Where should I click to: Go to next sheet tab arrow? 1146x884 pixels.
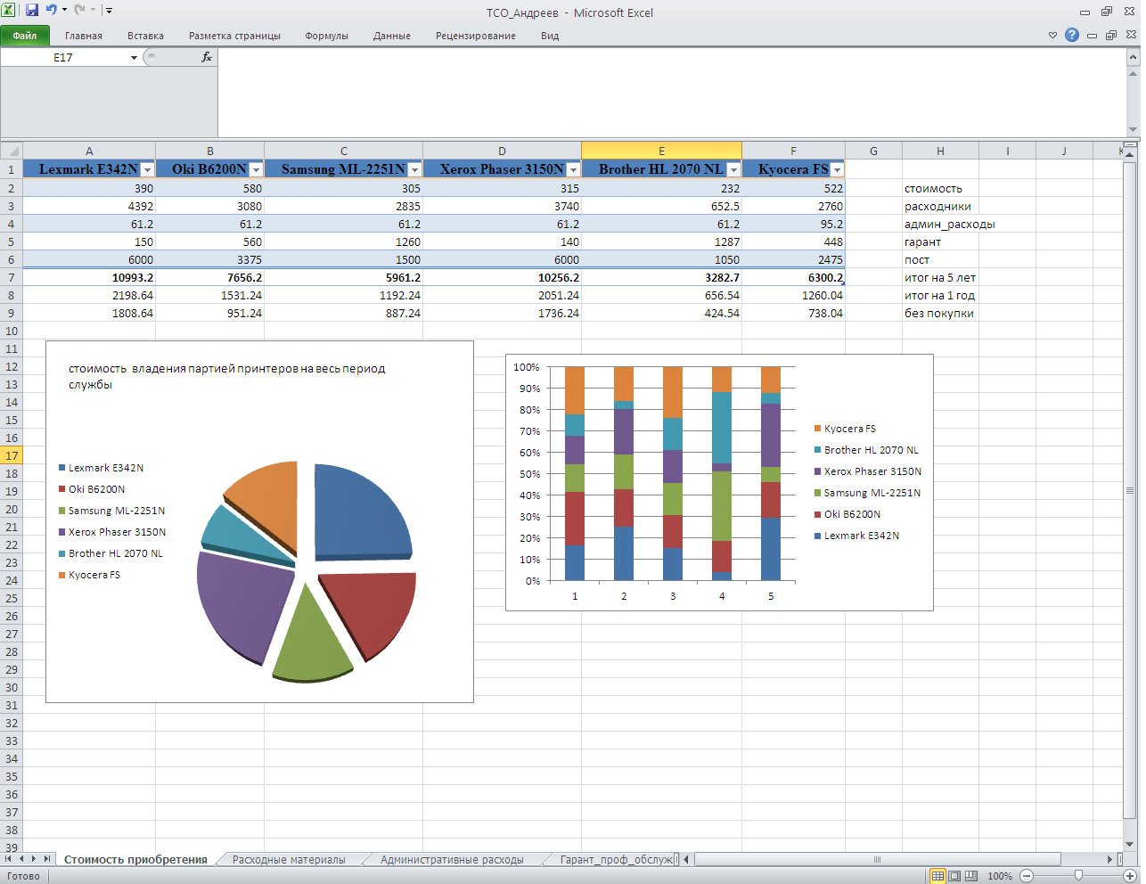[34, 859]
